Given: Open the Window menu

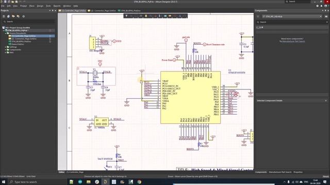Looking at the screenshot, I should tap(67, 6).
